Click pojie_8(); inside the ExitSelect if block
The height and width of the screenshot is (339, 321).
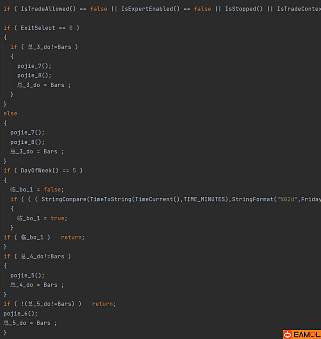34,75
